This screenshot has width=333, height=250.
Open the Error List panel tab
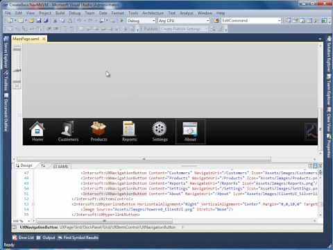pyautogui.click(x=23, y=237)
